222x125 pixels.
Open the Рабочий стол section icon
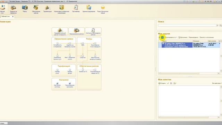[2, 9]
